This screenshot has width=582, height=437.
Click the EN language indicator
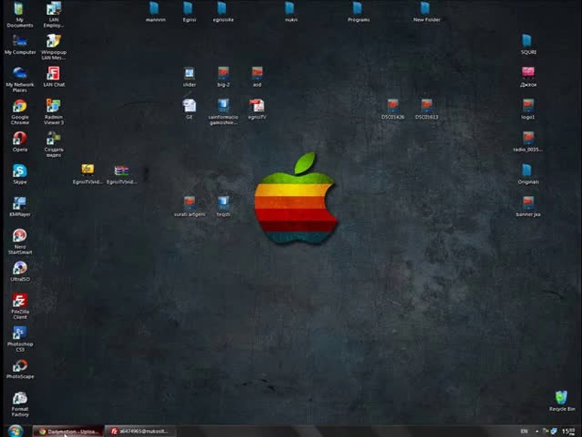click(x=524, y=432)
